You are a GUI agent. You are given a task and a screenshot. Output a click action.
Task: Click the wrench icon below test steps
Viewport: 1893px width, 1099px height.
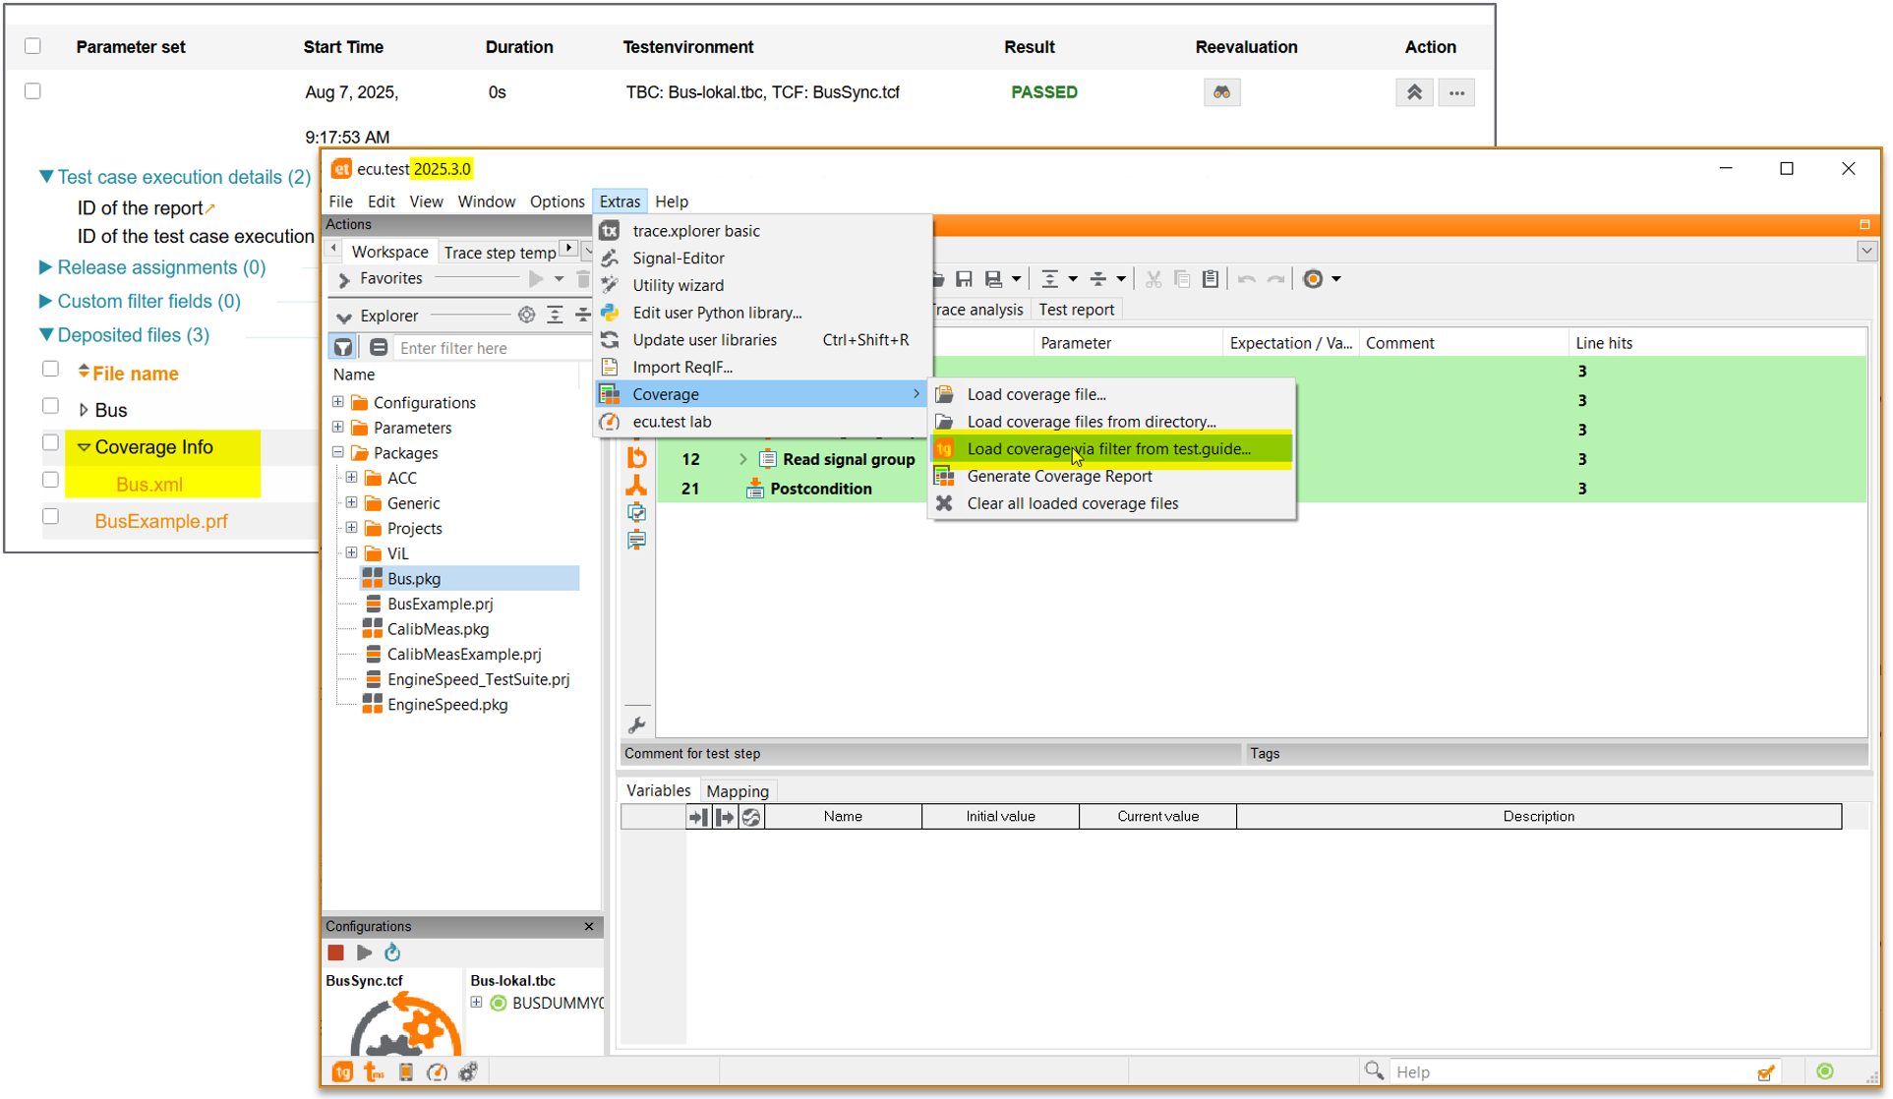click(x=637, y=725)
